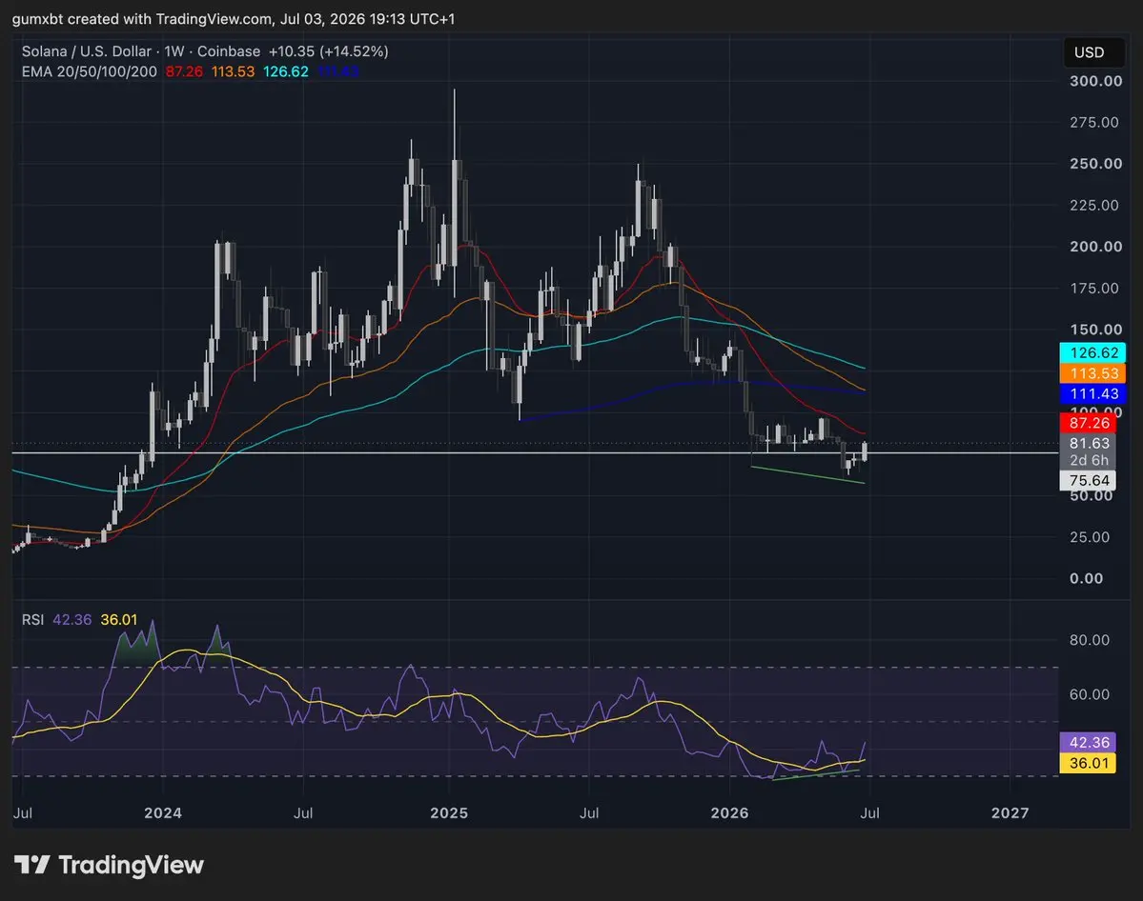Click the 225.00 price axis label
Image resolution: width=1143 pixels, height=901 pixels.
pyautogui.click(x=1093, y=206)
